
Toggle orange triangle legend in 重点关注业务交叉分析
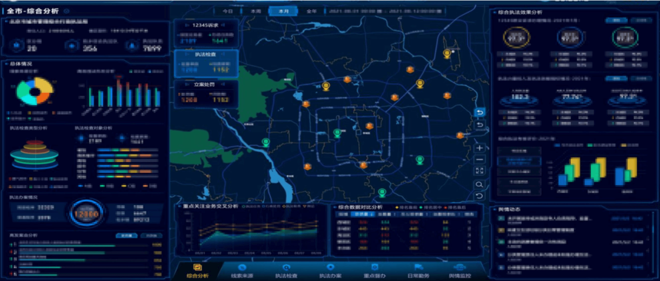(x=309, y=206)
